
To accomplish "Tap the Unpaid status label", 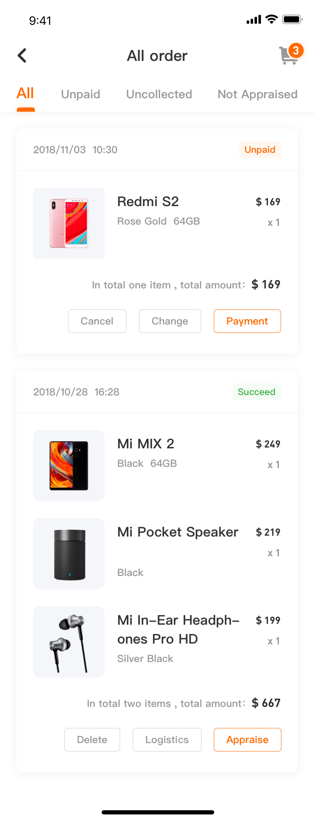I will point(260,150).
